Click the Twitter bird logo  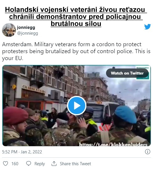(147, 27)
